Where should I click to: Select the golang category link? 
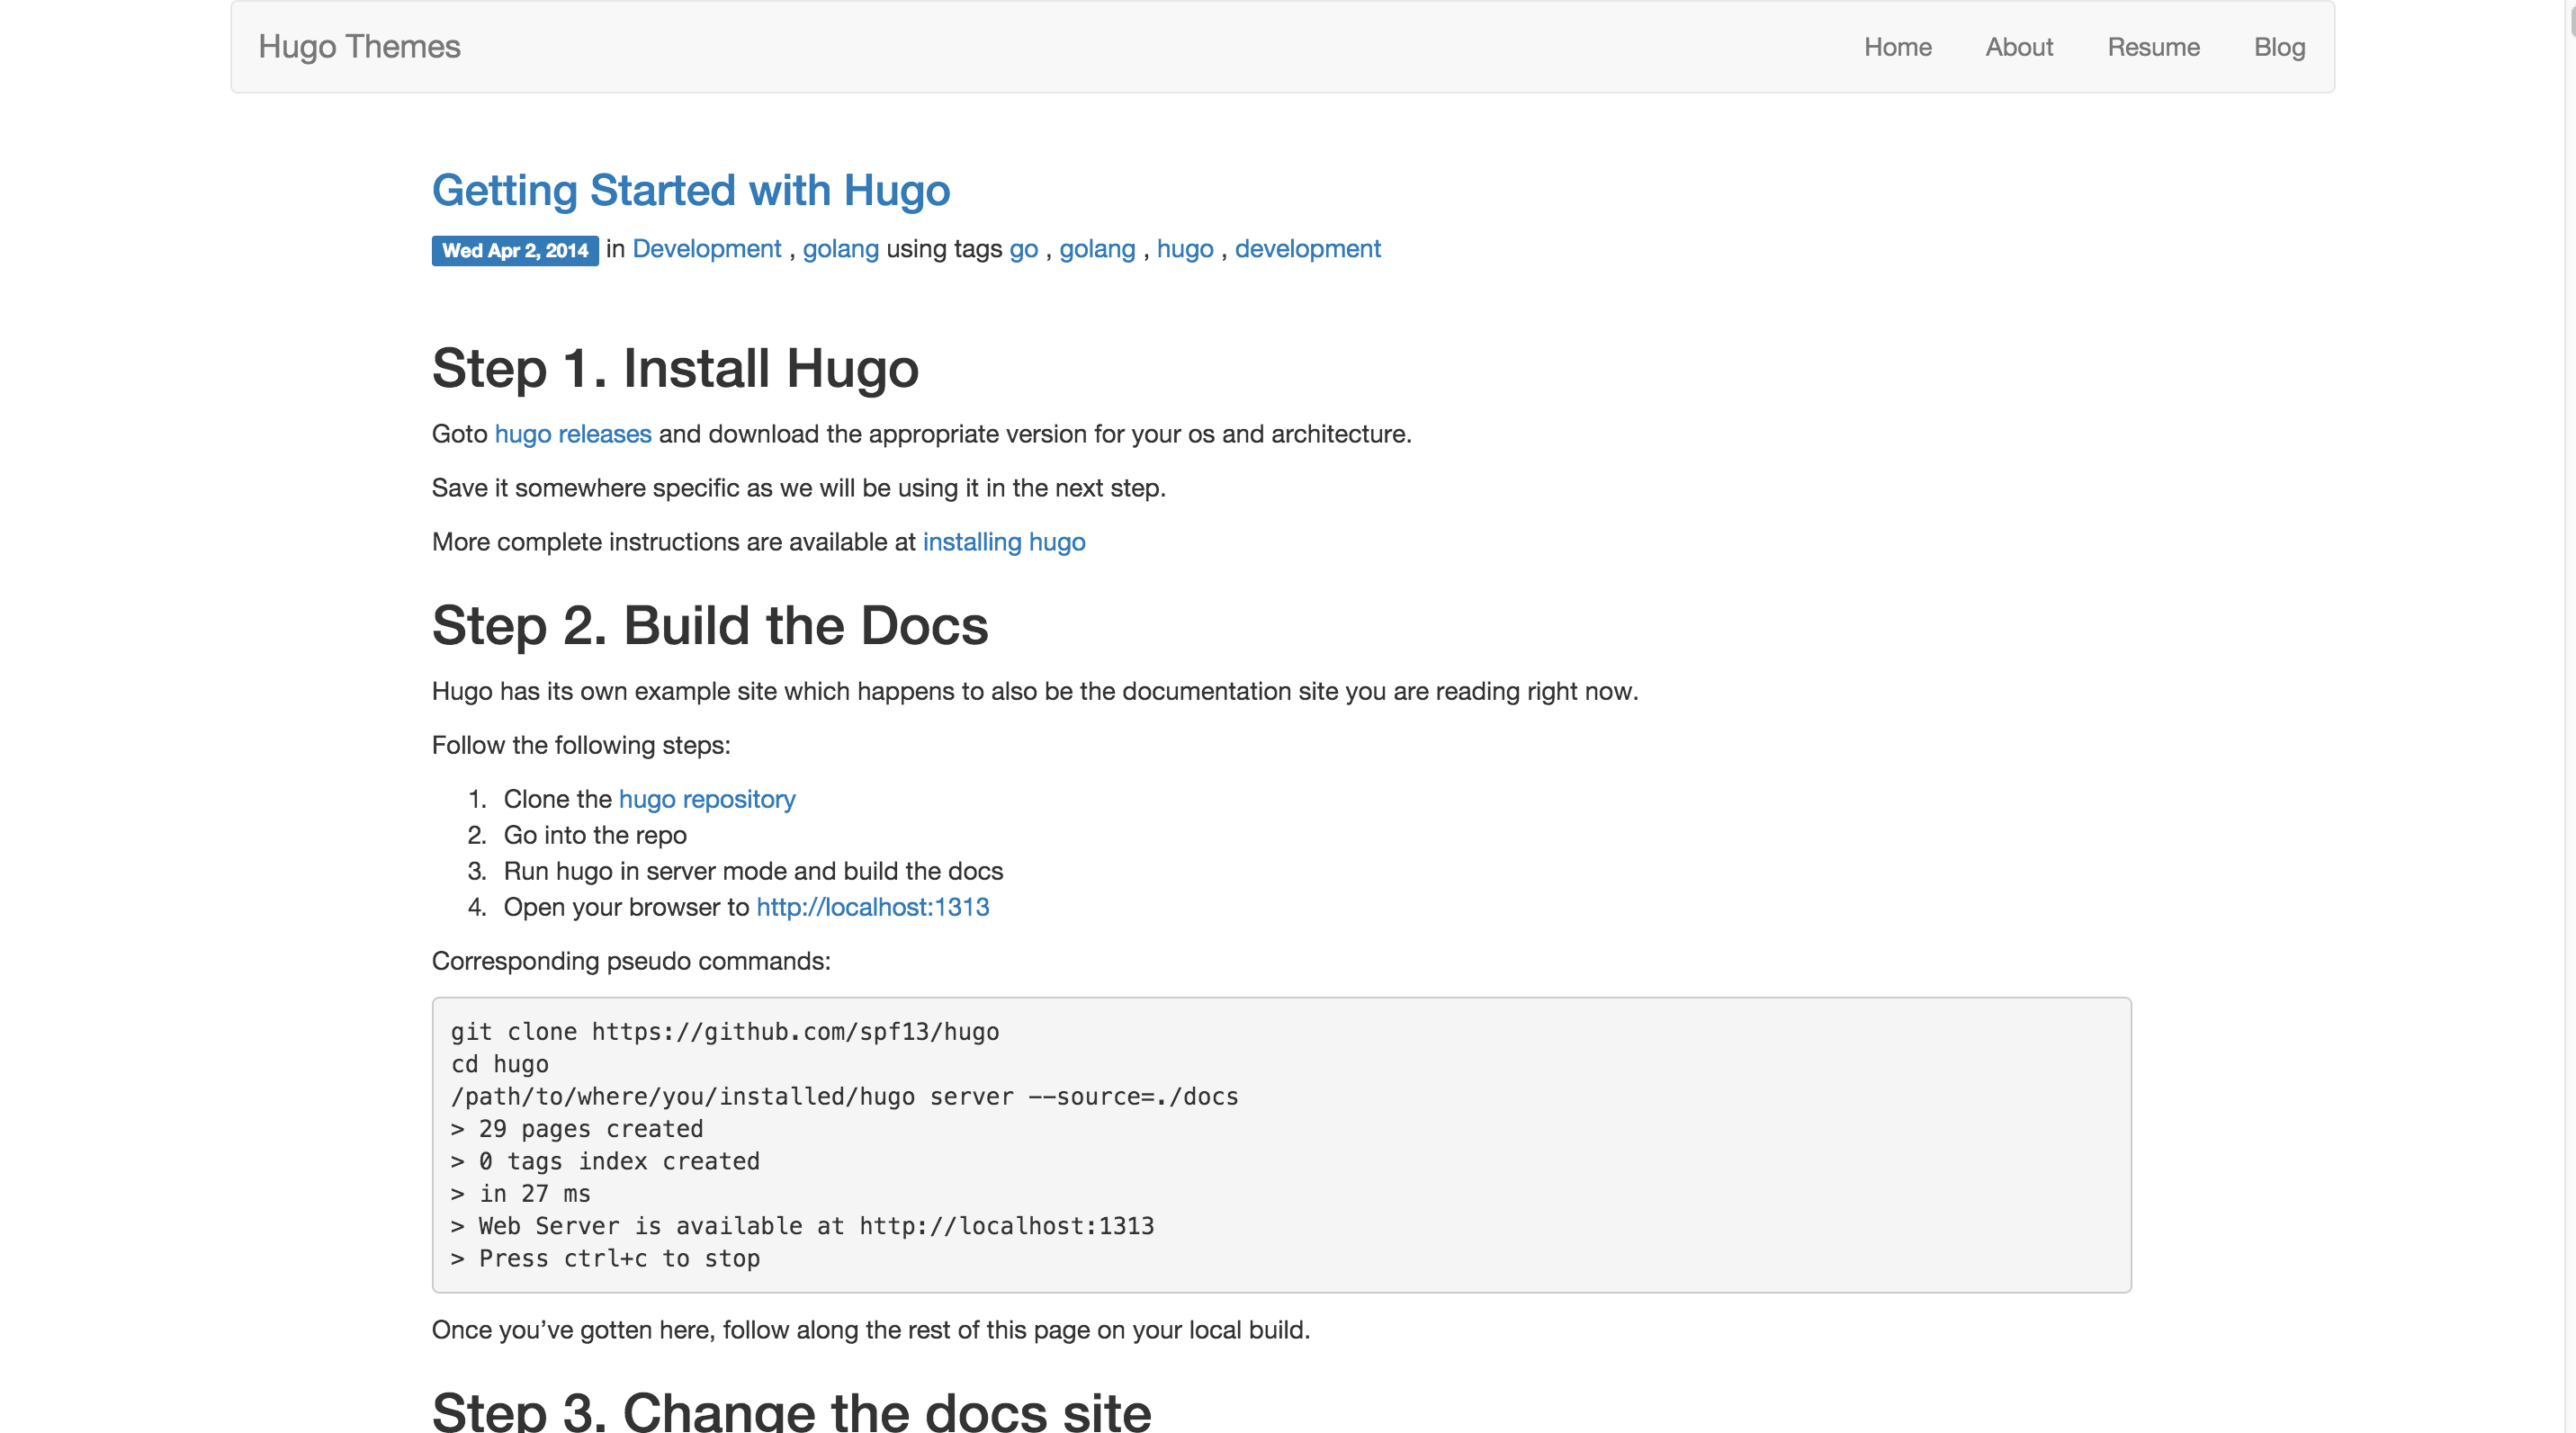point(840,249)
